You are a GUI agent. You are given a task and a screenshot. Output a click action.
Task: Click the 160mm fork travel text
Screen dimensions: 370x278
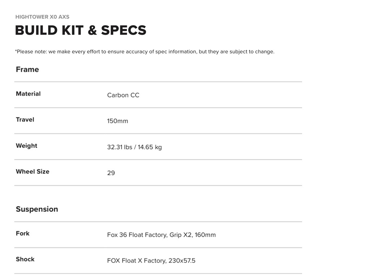205,235
